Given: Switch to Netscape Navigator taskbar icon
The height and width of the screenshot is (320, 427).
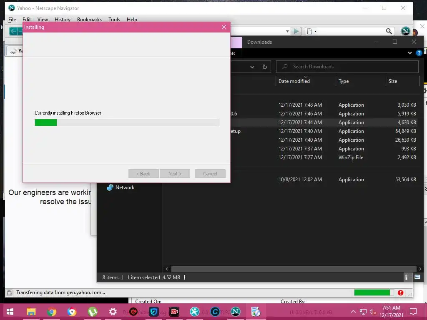Looking at the screenshot, I should point(235,312).
